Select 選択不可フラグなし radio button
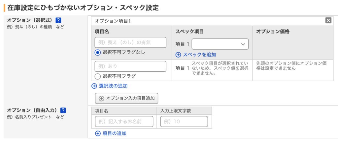Screen dimensions: 338x142 pos(98,52)
